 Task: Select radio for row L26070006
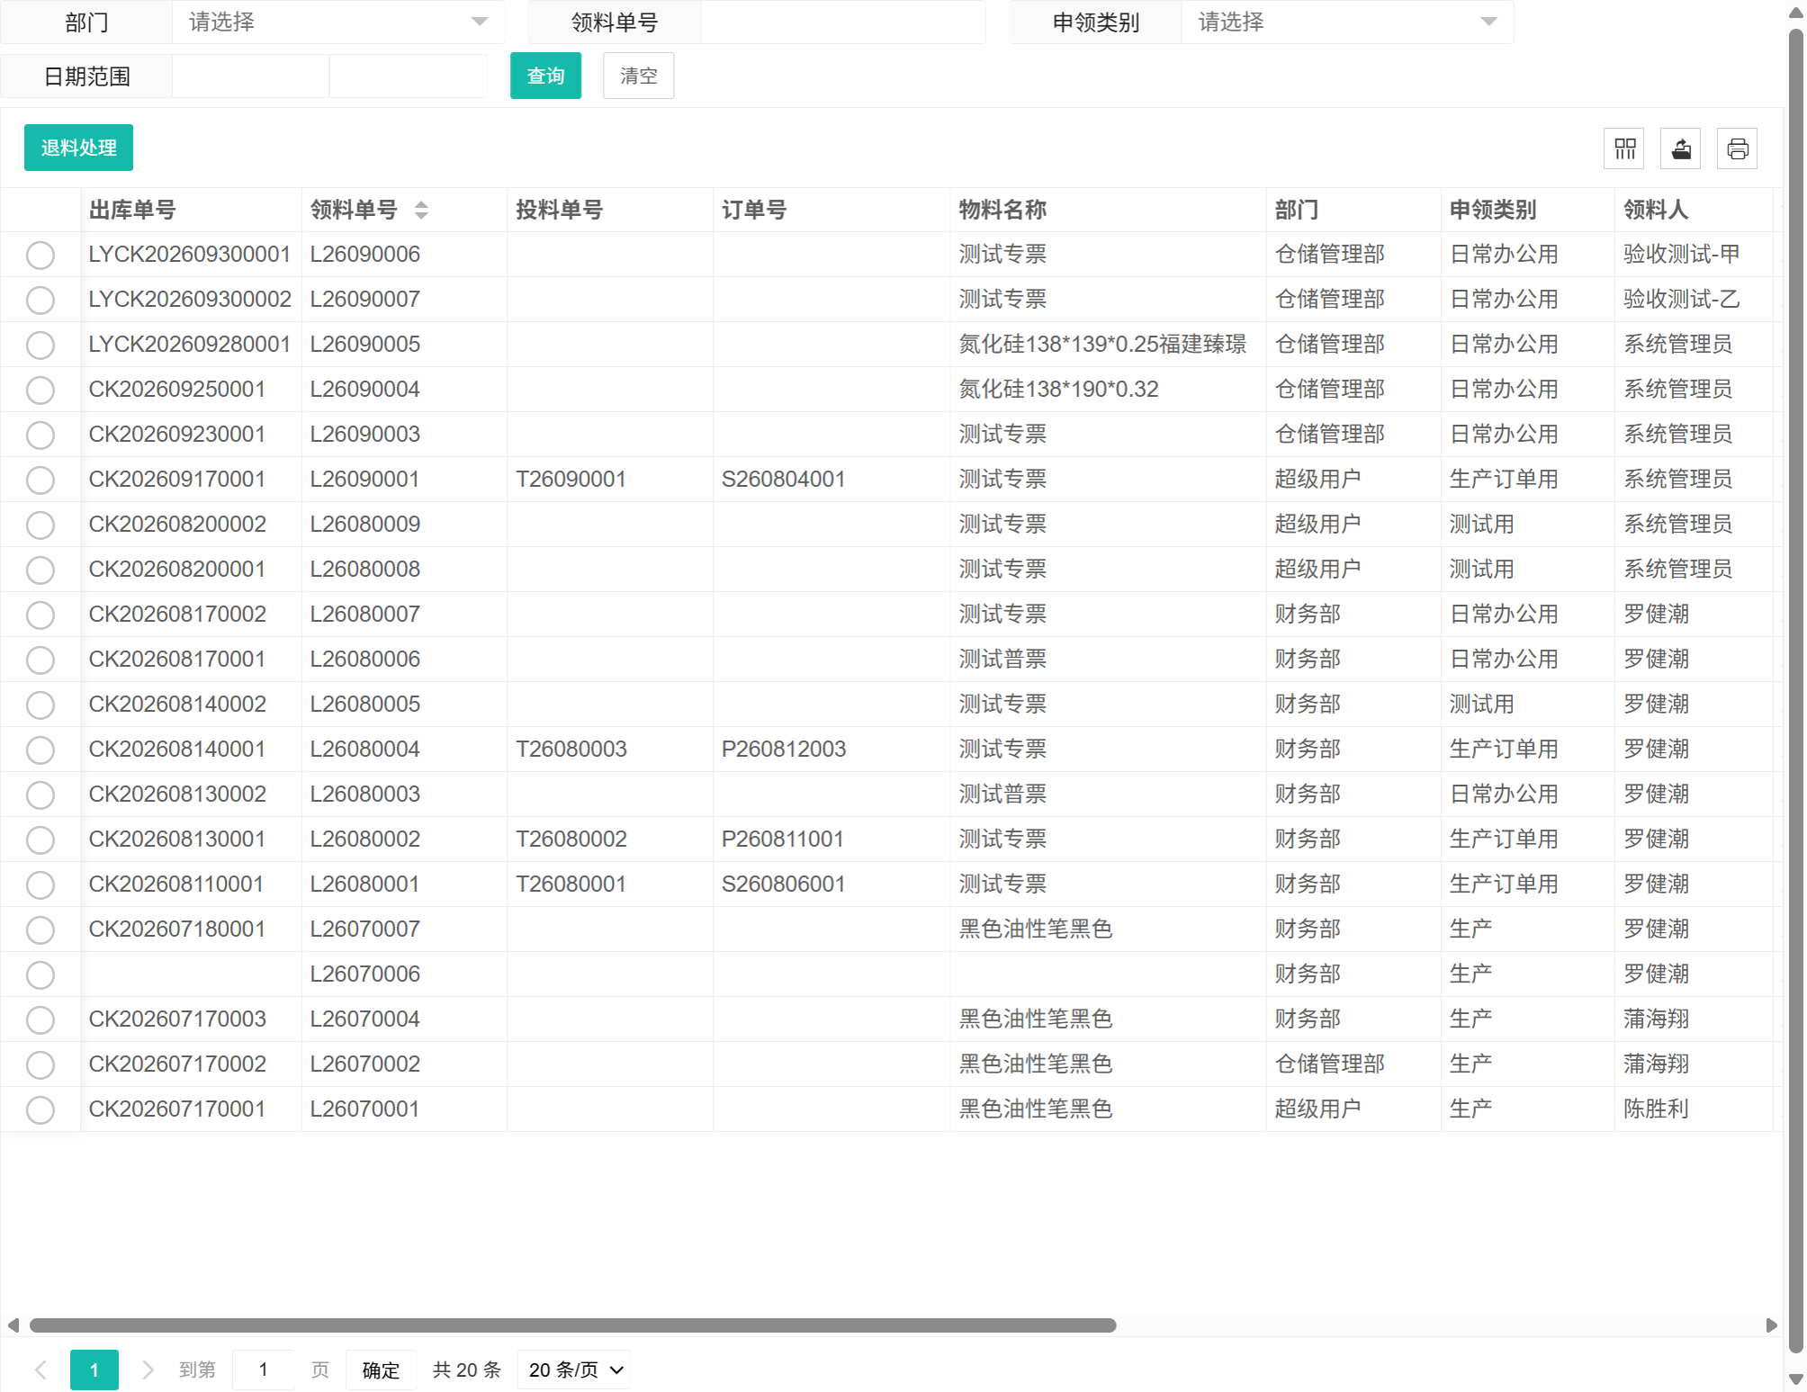click(x=40, y=975)
